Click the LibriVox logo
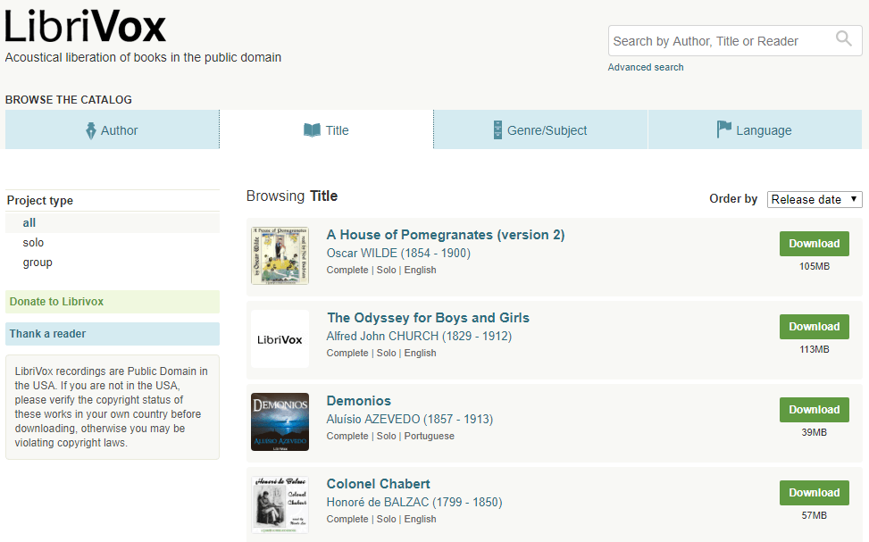Viewport: 869px width, 542px height. pyautogui.click(x=85, y=27)
